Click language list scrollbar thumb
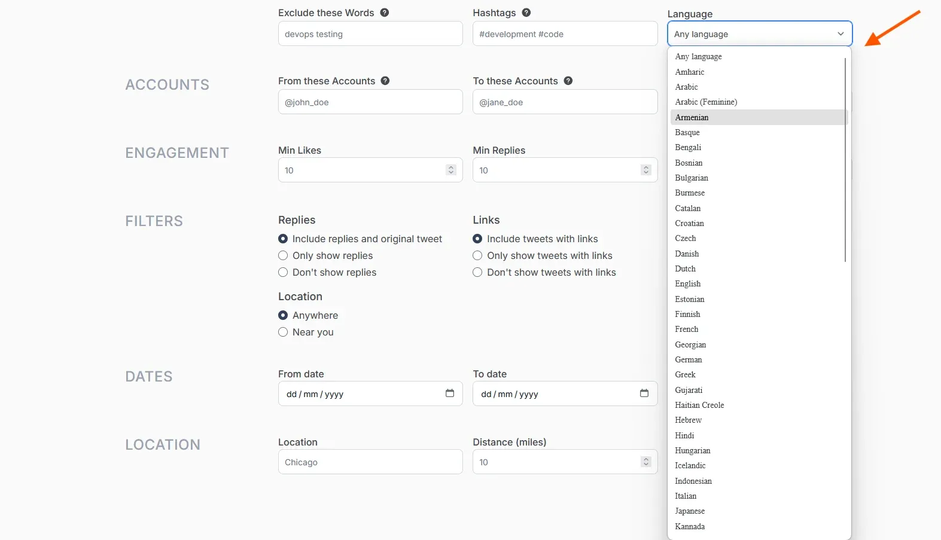The image size is (941, 540). click(845, 160)
